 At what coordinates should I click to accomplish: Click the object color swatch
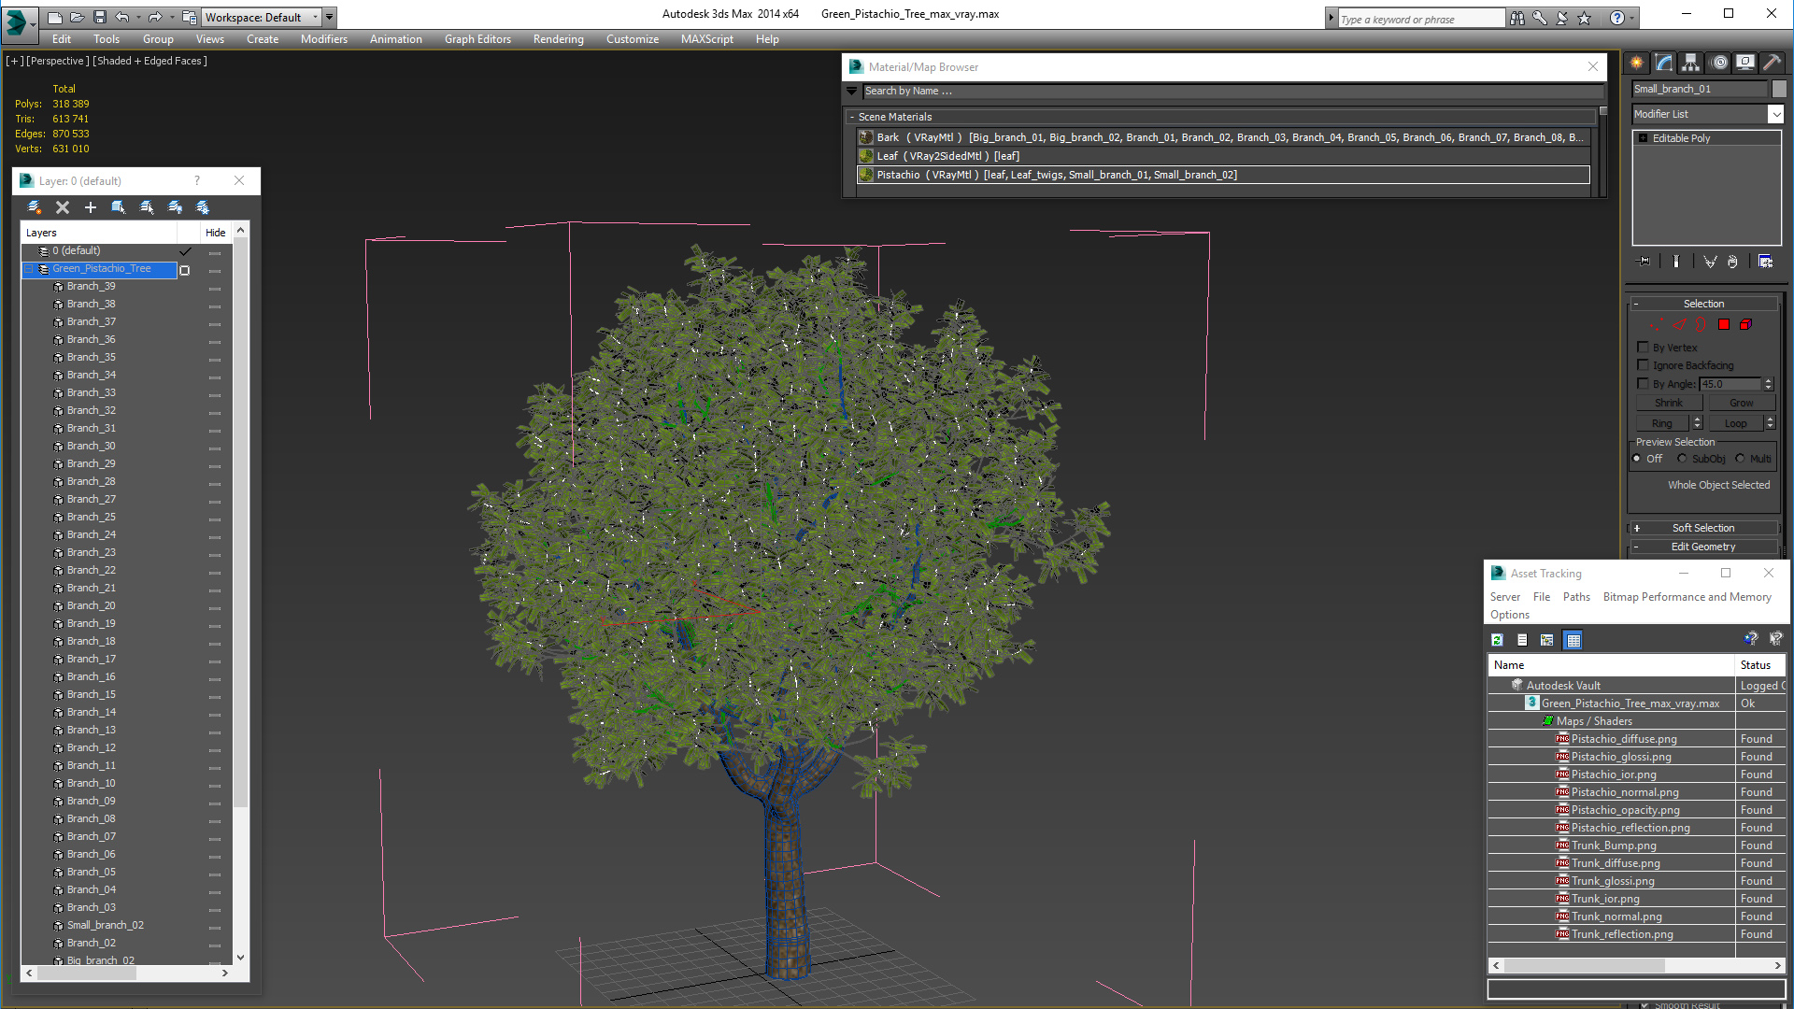(1779, 89)
